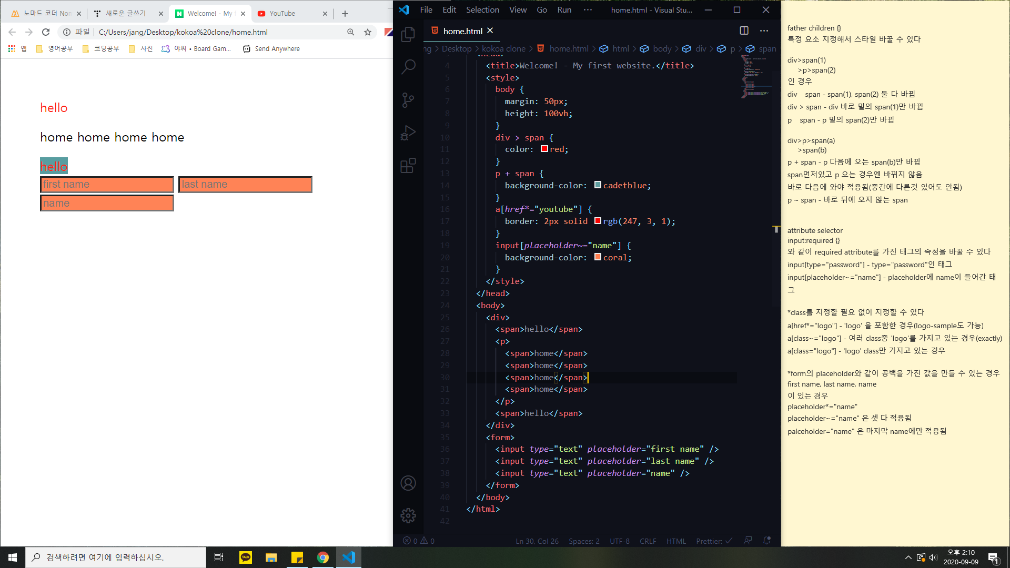The height and width of the screenshot is (568, 1010).
Task: Open the Search view in activity bar
Action: pyautogui.click(x=408, y=67)
